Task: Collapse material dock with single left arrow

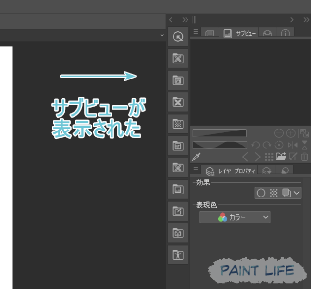Action: pos(171,20)
